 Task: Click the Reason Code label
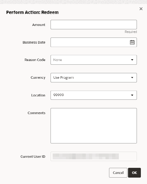tap(35, 60)
